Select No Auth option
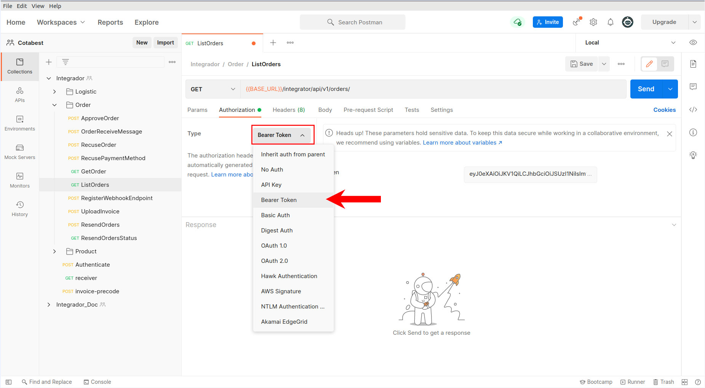 [293, 170]
